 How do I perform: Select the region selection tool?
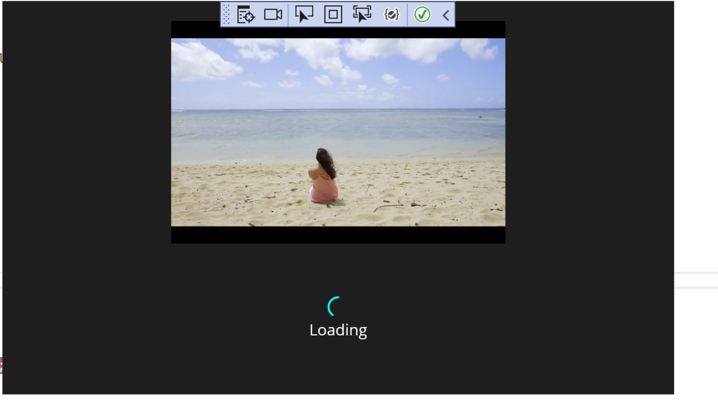(304, 15)
